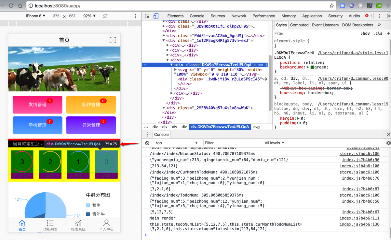Tap the 功能列表 bottom tab
The width and height of the screenshot is (391, 240).
(50, 225)
